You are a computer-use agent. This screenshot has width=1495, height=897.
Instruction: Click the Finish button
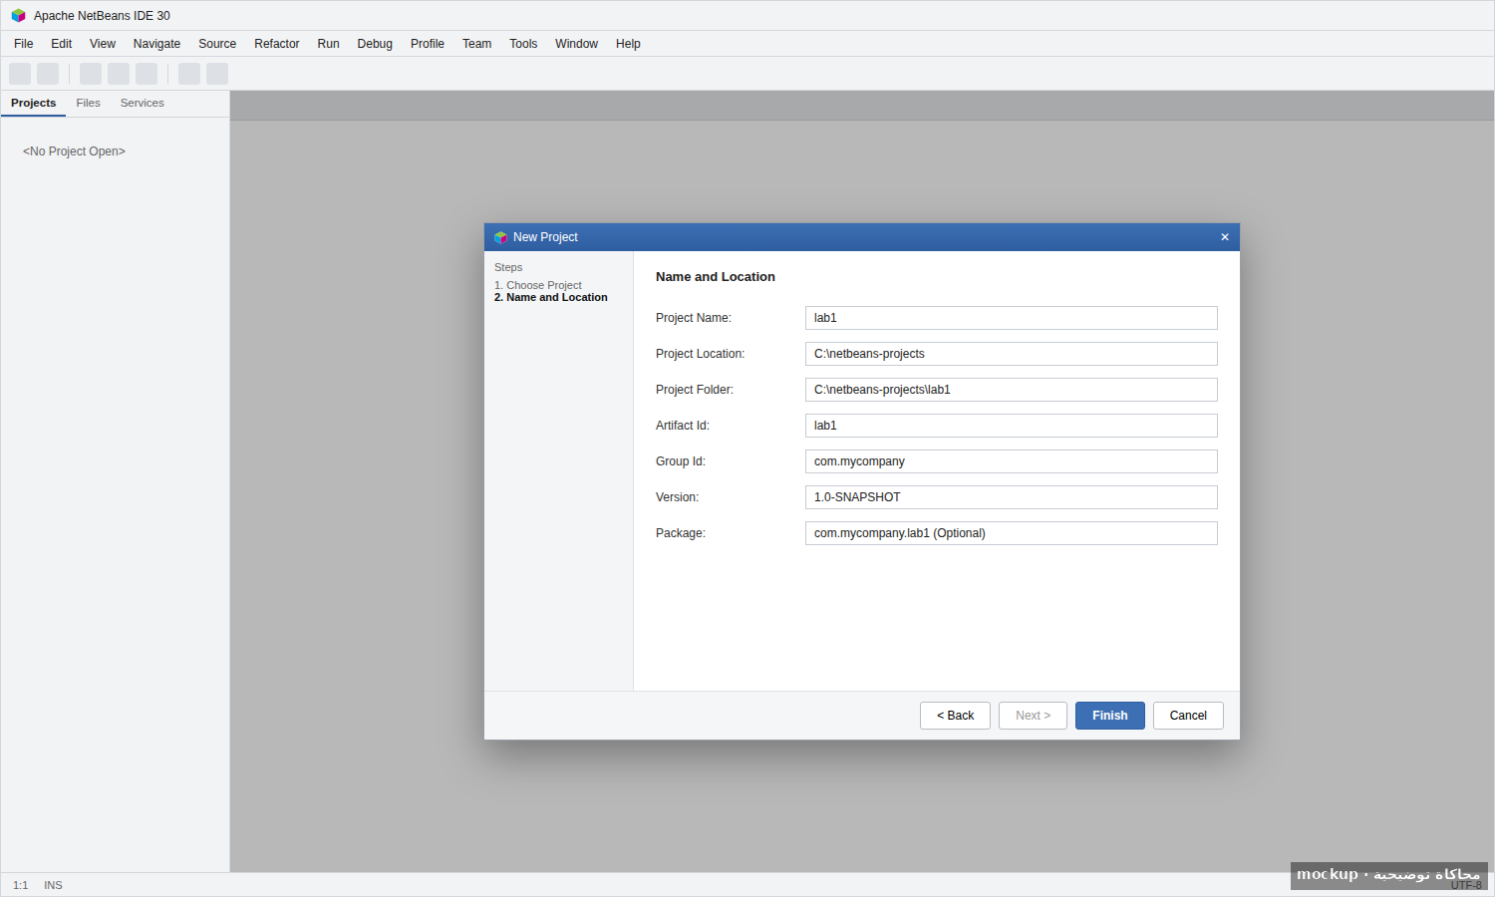[1110, 716]
